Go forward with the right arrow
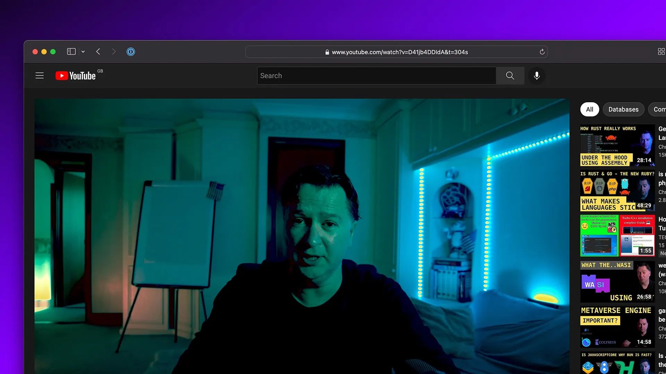The height and width of the screenshot is (374, 666). (114, 52)
